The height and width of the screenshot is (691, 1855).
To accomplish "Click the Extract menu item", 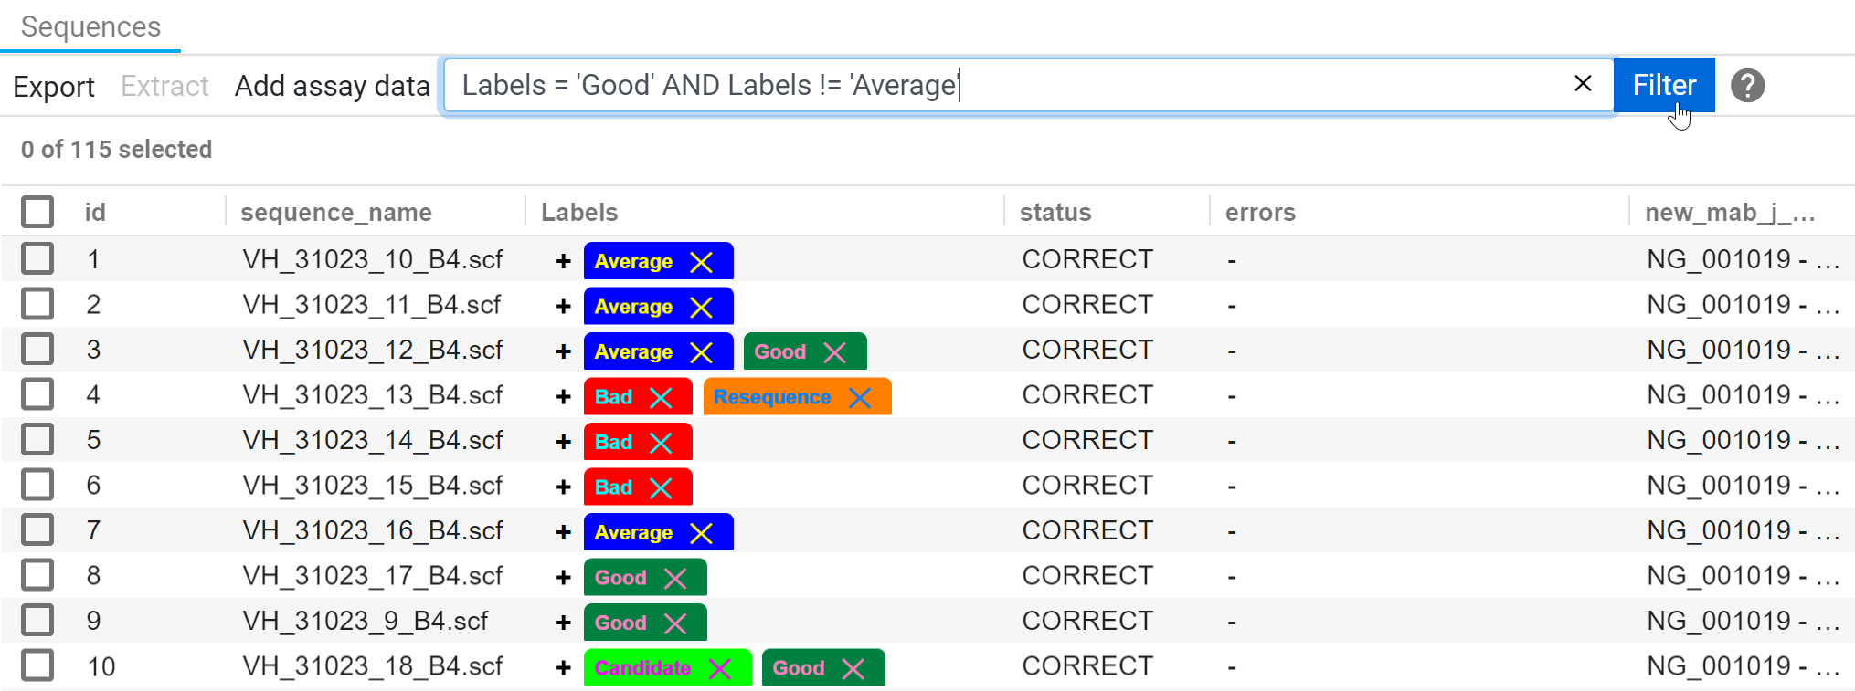I will [x=164, y=86].
